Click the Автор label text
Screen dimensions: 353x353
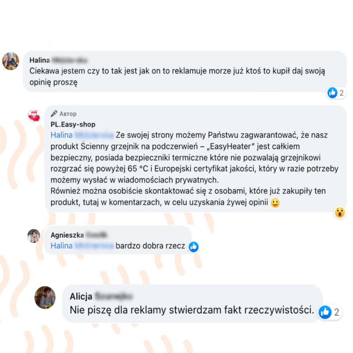pos(68,114)
